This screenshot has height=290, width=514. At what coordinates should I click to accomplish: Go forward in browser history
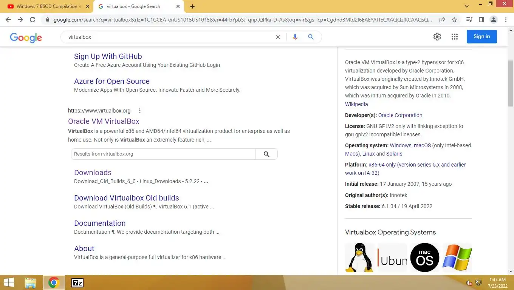[20, 20]
